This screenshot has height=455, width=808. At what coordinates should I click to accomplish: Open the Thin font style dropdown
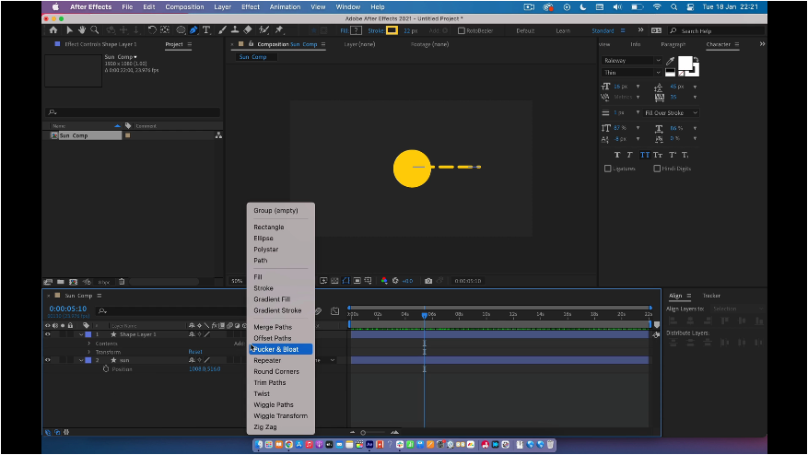631,73
